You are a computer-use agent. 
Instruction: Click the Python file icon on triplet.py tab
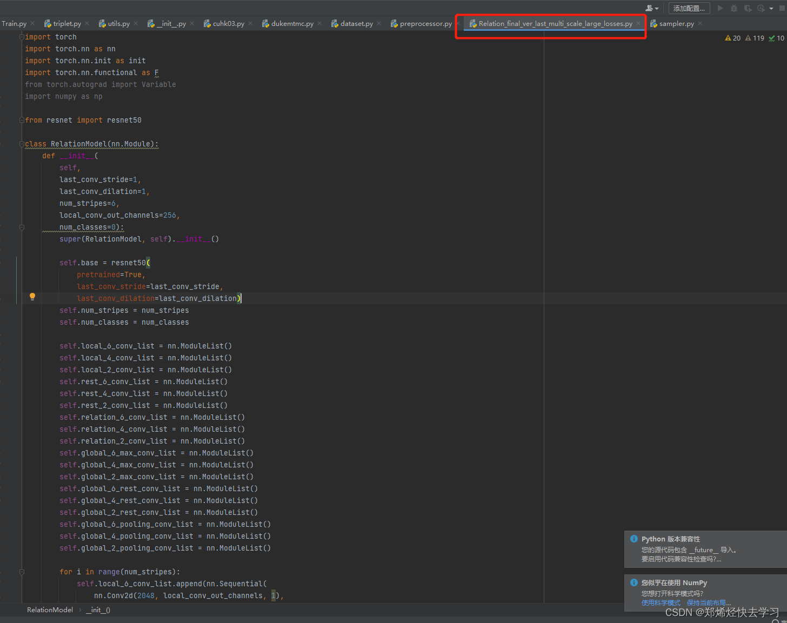48,23
